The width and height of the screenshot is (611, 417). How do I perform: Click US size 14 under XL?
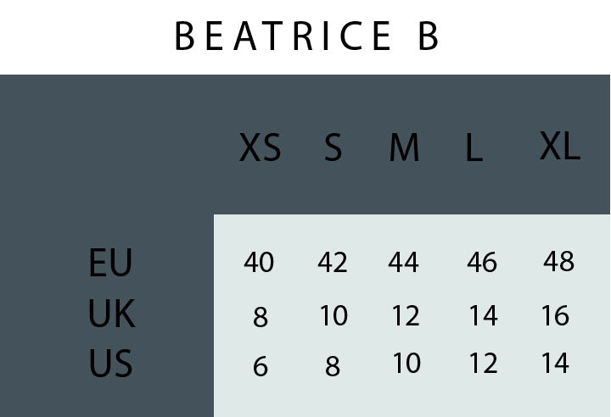click(555, 364)
